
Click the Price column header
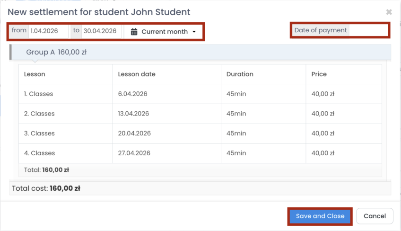coord(319,74)
